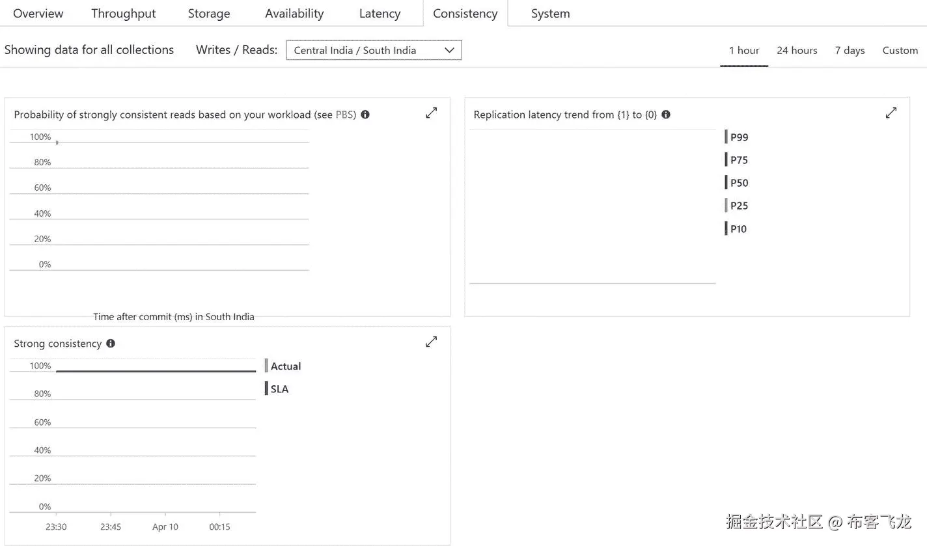Click info icon beside Replication latency title
Viewport: 927px width, 546px height.
pos(666,115)
